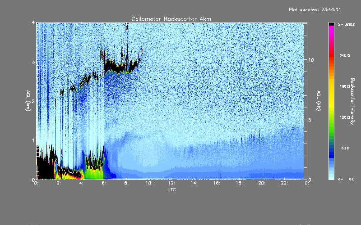
Task: Click the "2" tick on the km axis
Action: click(x=33, y=101)
